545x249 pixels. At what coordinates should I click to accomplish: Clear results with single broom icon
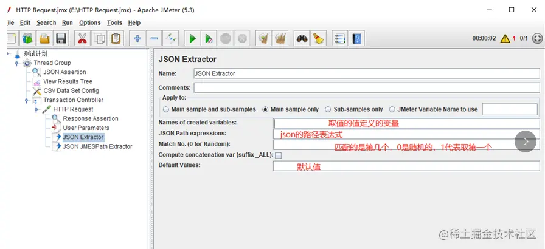(x=263, y=38)
